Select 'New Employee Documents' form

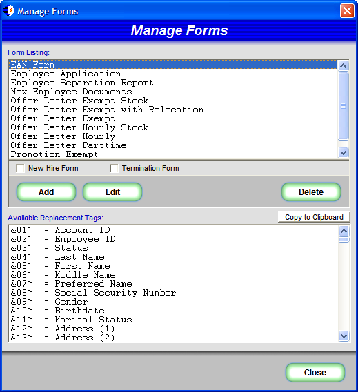(x=173, y=92)
